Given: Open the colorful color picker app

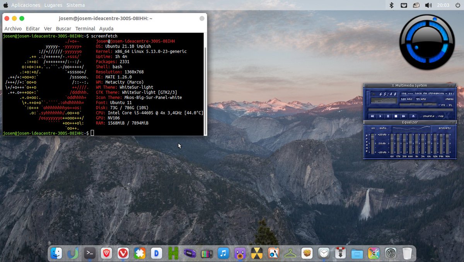Looking at the screenshot, I should click(374, 253).
